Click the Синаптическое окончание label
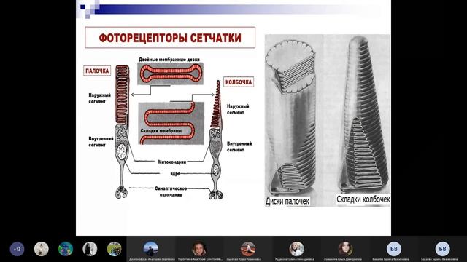This screenshot has width=467, height=262. [171, 191]
